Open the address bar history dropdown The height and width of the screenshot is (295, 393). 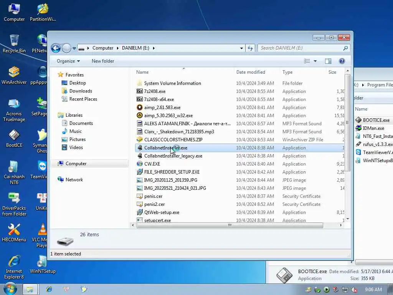point(241,48)
